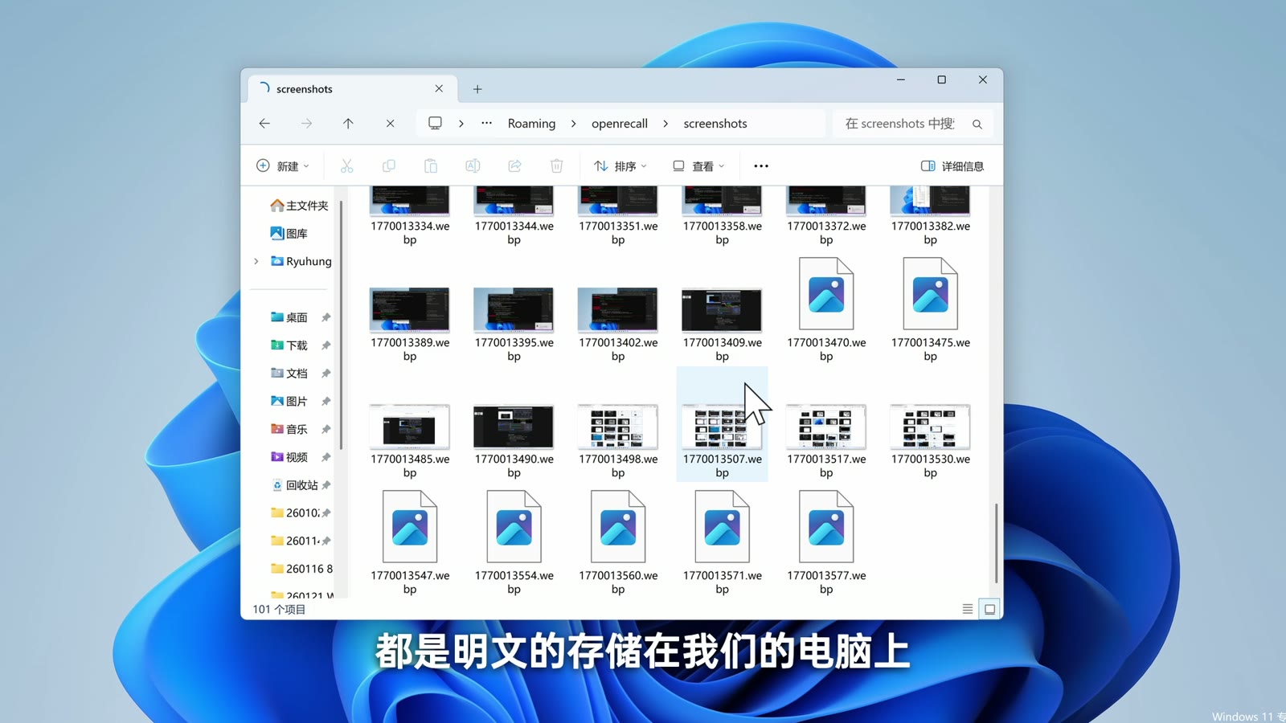Select thumbnail 1770013498.webp
This screenshot has height=723, width=1286.
pyautogui.click(x=618, y=427)
